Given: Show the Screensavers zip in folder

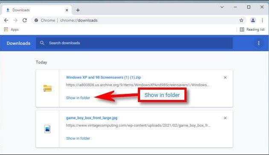Looking at the screenshot, I should tap(78, 98).
